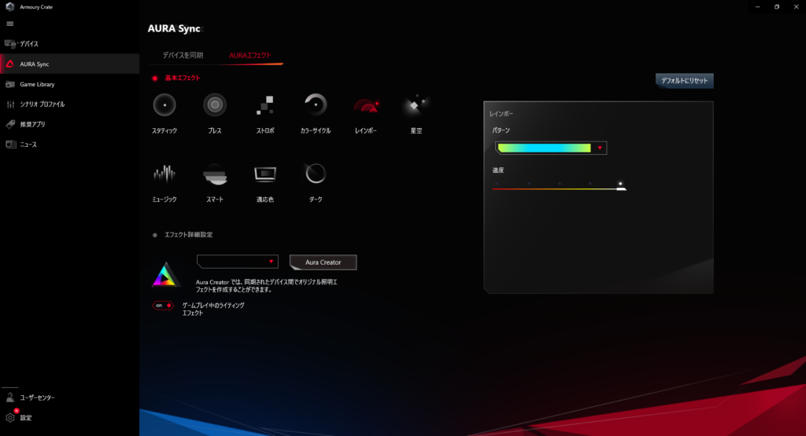
Task: Select the ミュージック music effect icon
Action: [x=165, y=174]
